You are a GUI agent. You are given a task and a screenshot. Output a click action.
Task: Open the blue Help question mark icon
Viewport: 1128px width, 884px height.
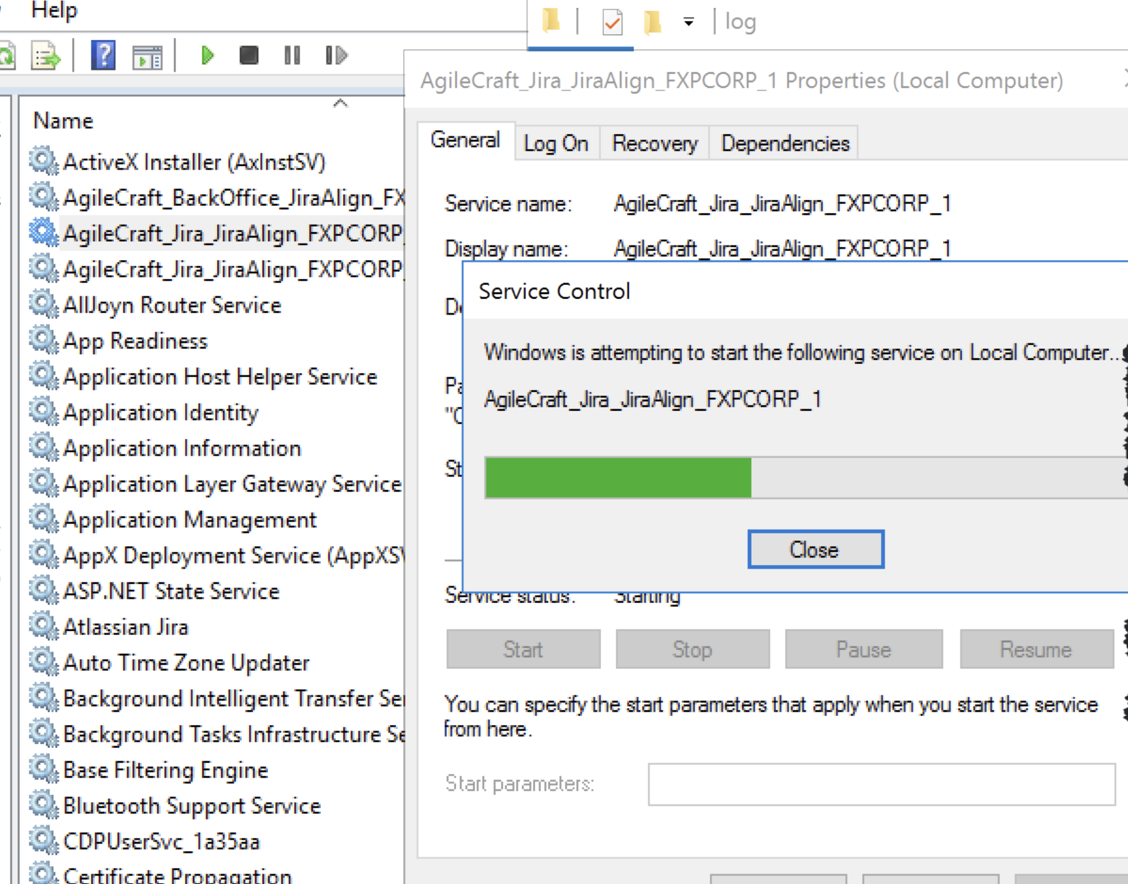click(x=103, y=55)
